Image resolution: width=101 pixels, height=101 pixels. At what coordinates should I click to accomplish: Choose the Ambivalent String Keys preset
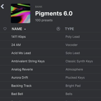50,61
